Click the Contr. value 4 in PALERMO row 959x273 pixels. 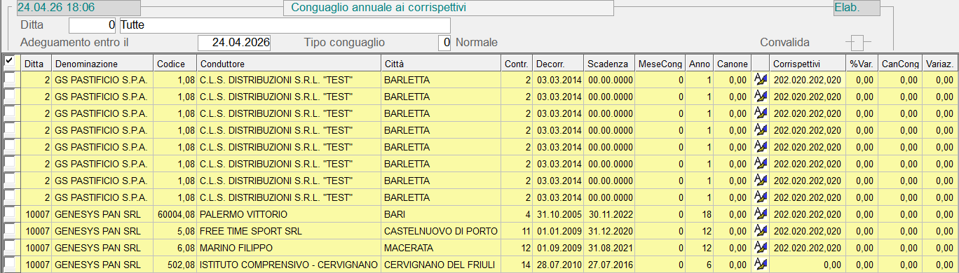(517, 214)
